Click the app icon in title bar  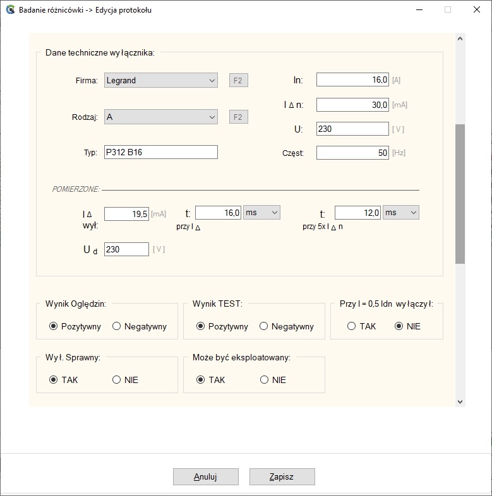click(x=10, y=10)
